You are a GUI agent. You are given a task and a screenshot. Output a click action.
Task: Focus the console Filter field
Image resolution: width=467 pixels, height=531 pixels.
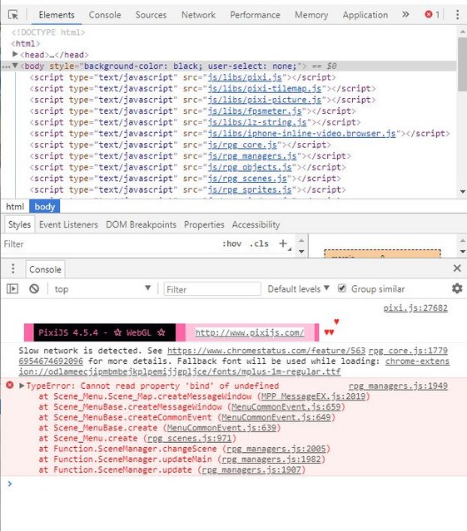coord(212,289)
